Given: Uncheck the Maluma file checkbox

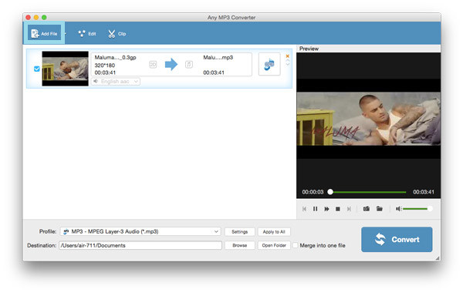Looking at the screenshot, I should click(36, 69).
